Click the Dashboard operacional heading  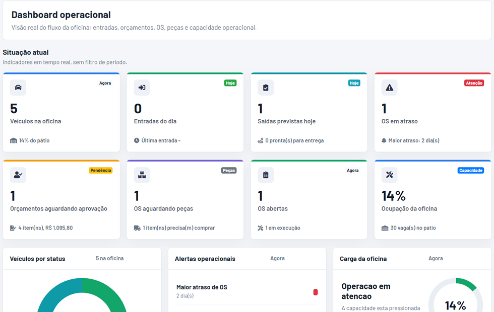click(61, 15)
